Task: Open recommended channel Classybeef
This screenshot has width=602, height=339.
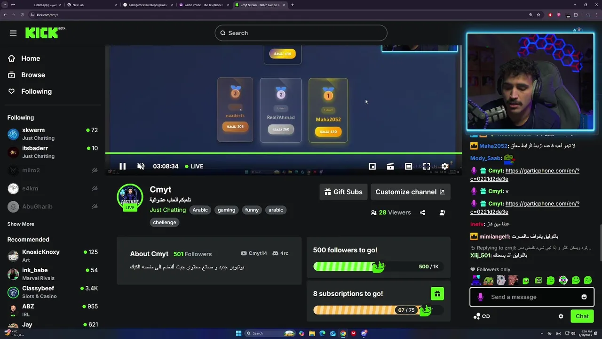Action: 53,292
